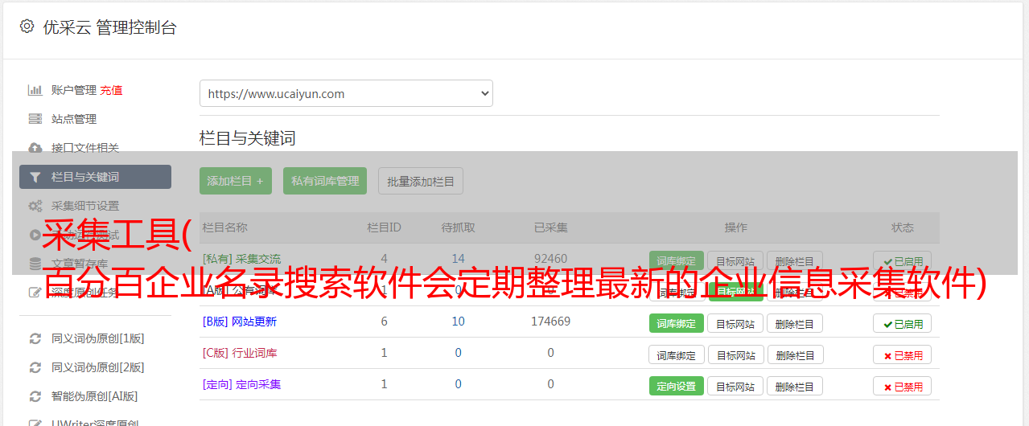This screenshot has width=1029, height=426.
Task: Open the site URL dropdown https://www.ucaiyun.com
Action: click(x=346, y=93)
